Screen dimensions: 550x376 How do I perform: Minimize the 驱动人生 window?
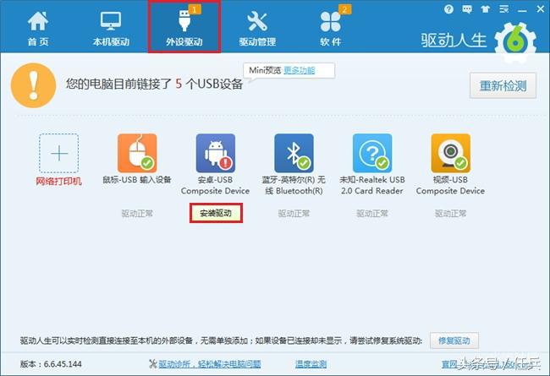(522, 10)
